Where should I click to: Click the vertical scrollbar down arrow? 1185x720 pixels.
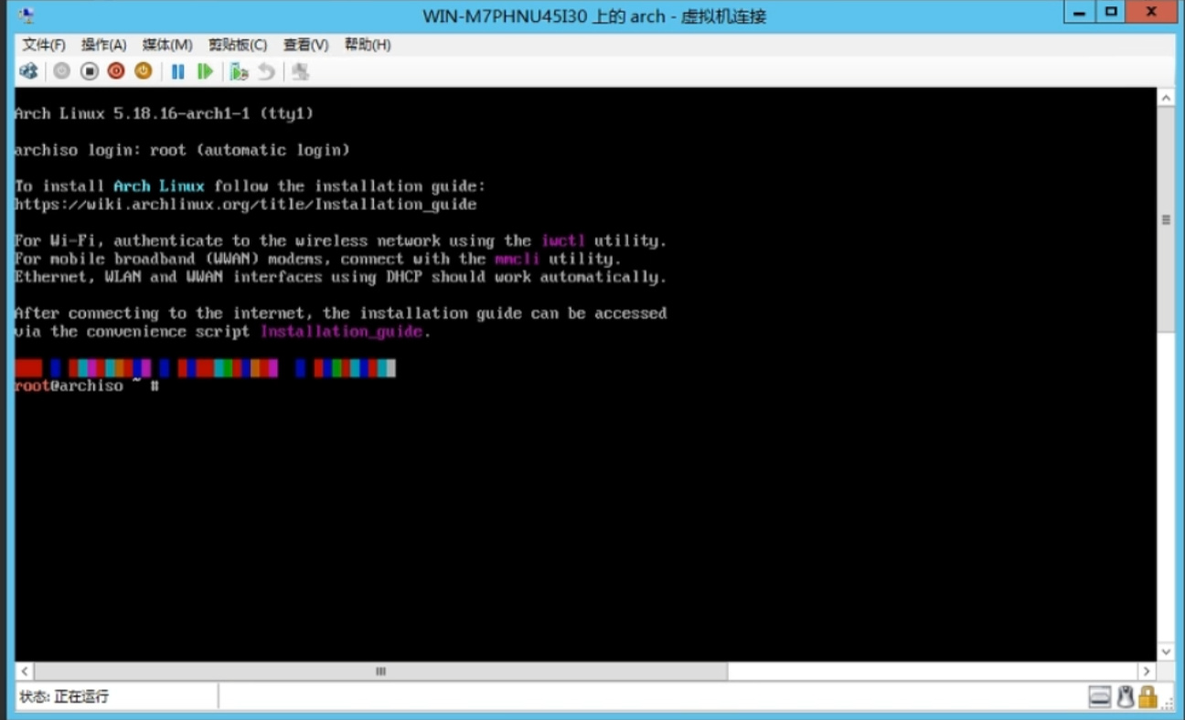point(1166,651)
